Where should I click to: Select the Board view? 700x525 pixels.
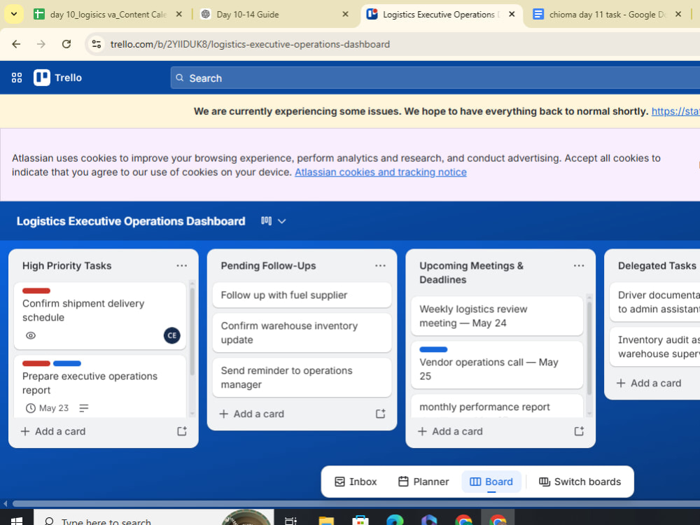point(491,482)
